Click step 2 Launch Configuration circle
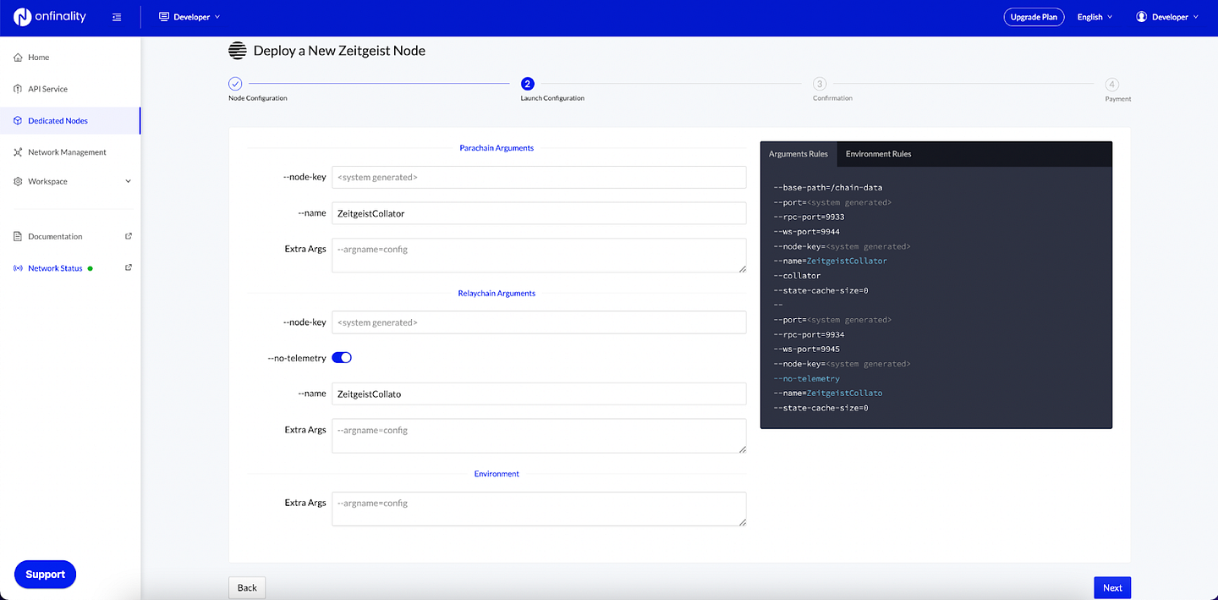 (528, 84)
